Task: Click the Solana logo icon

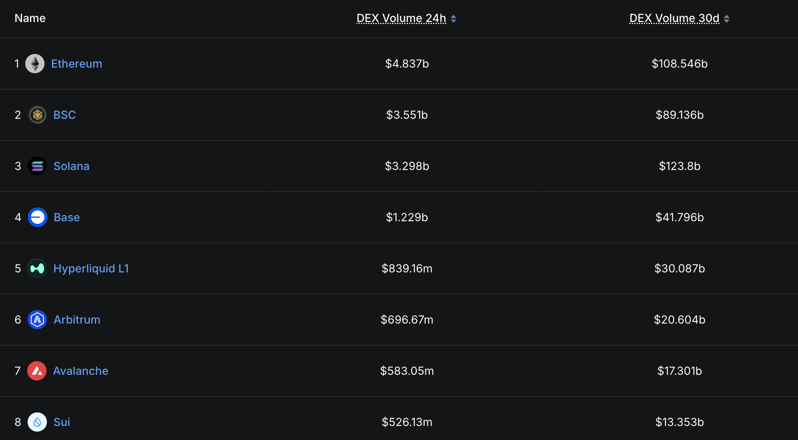Action: pyautogui.click(x=37, y=166)
